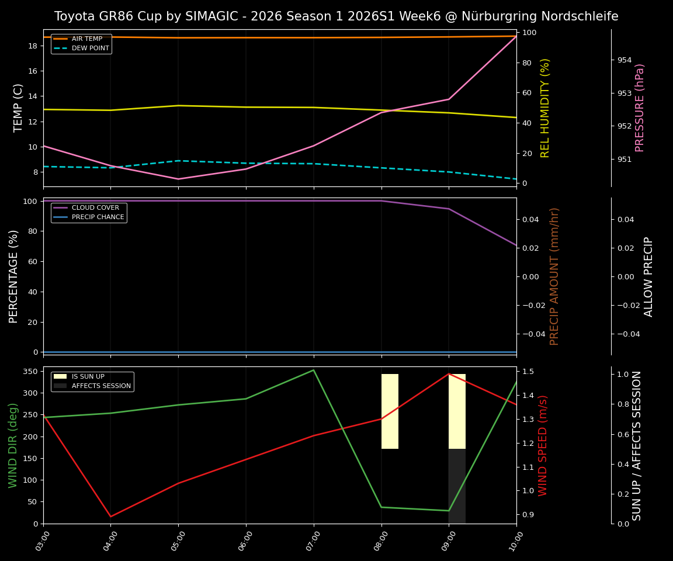
Task: Click the REL HUMIDITY (%) axis label
Action: click(x=544, y=108)
